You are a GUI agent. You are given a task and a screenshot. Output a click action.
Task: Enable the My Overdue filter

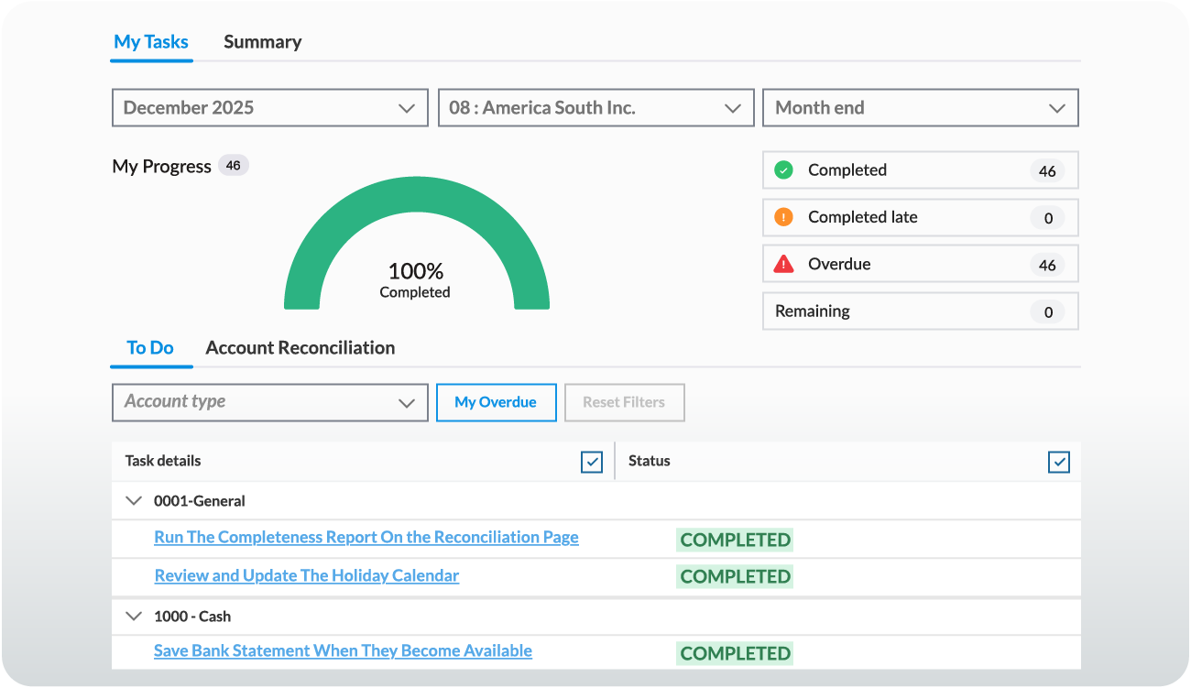pos(496,402)
